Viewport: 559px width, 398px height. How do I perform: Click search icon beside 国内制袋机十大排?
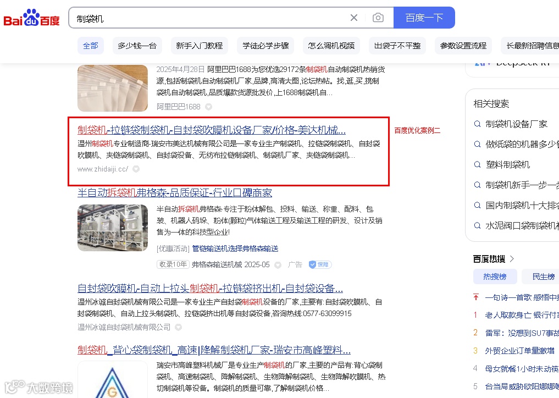coord(477,206)
